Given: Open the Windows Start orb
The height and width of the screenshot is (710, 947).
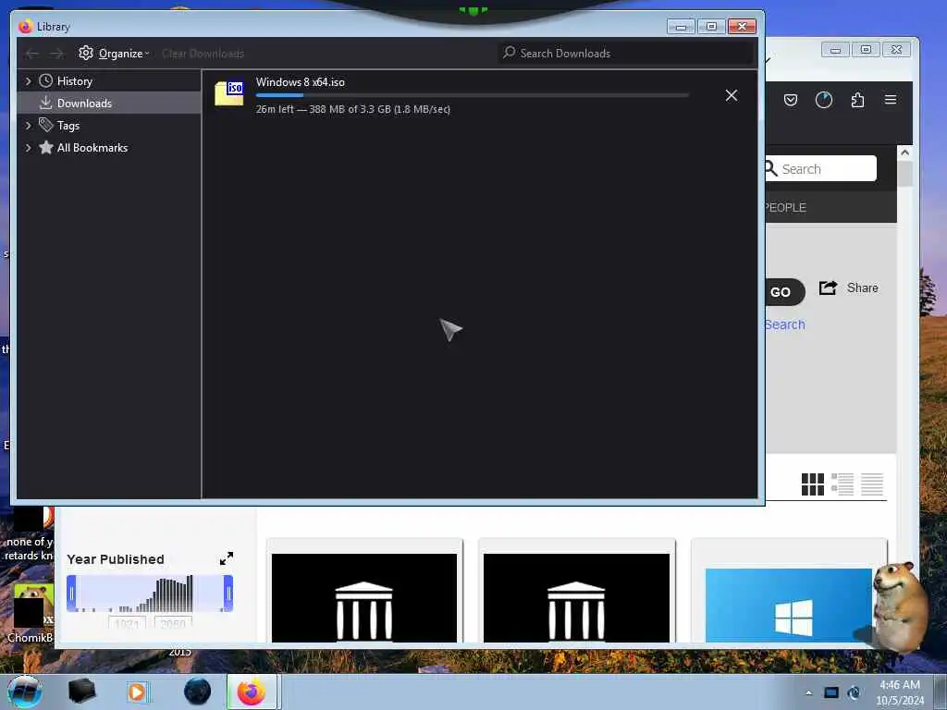Looking at the screenshot, I should pyautogui.click(x=25, y=692).
